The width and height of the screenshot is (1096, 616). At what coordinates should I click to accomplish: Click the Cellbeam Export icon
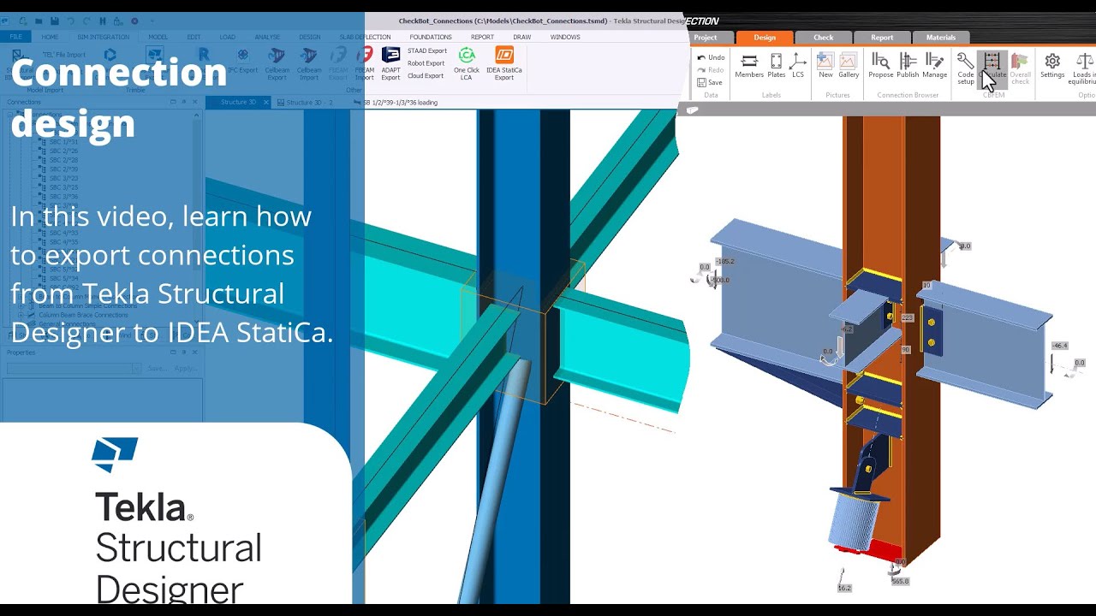(277, 56)
